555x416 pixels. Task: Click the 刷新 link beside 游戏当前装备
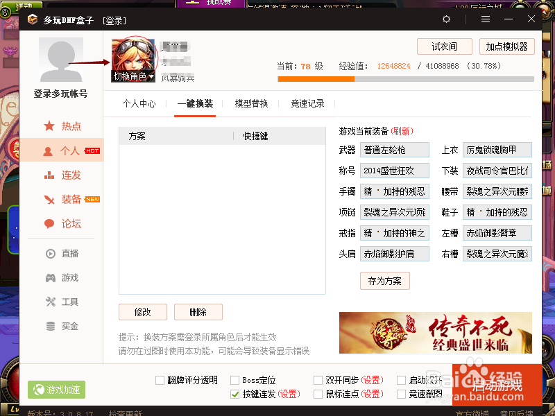[402, 131]
